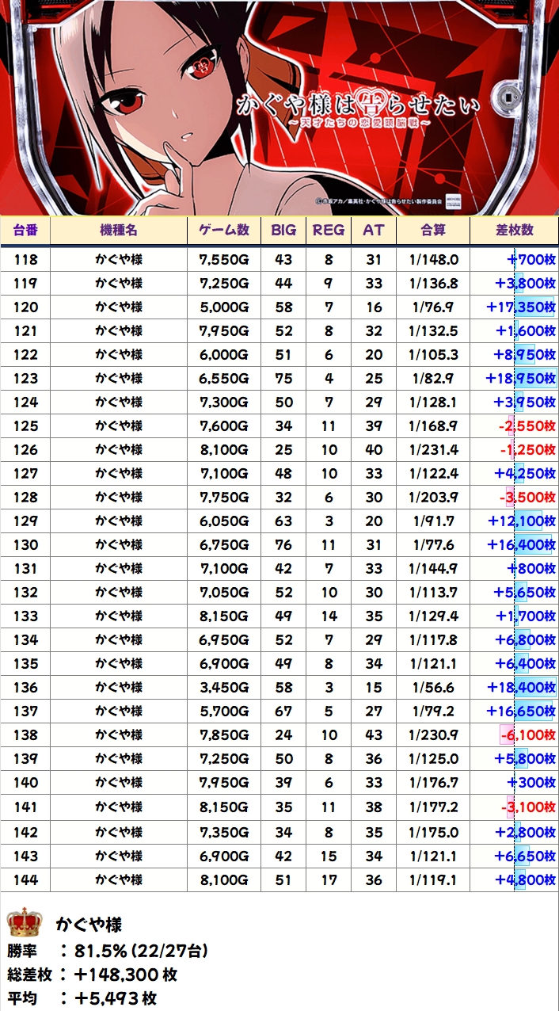Image resolution: width=559 pixels, height=1011 pixels.
Task: Click the -2,550枚 value in row 125
Action: 528,426
